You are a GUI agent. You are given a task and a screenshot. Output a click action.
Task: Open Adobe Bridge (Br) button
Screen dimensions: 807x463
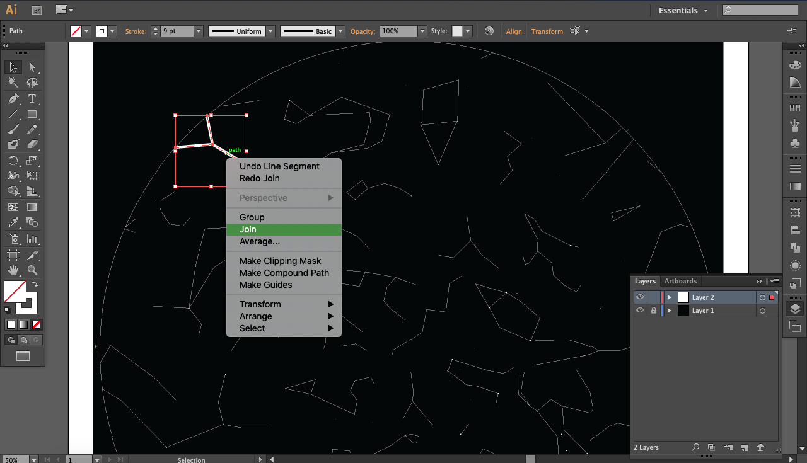(x=37, y=10)
